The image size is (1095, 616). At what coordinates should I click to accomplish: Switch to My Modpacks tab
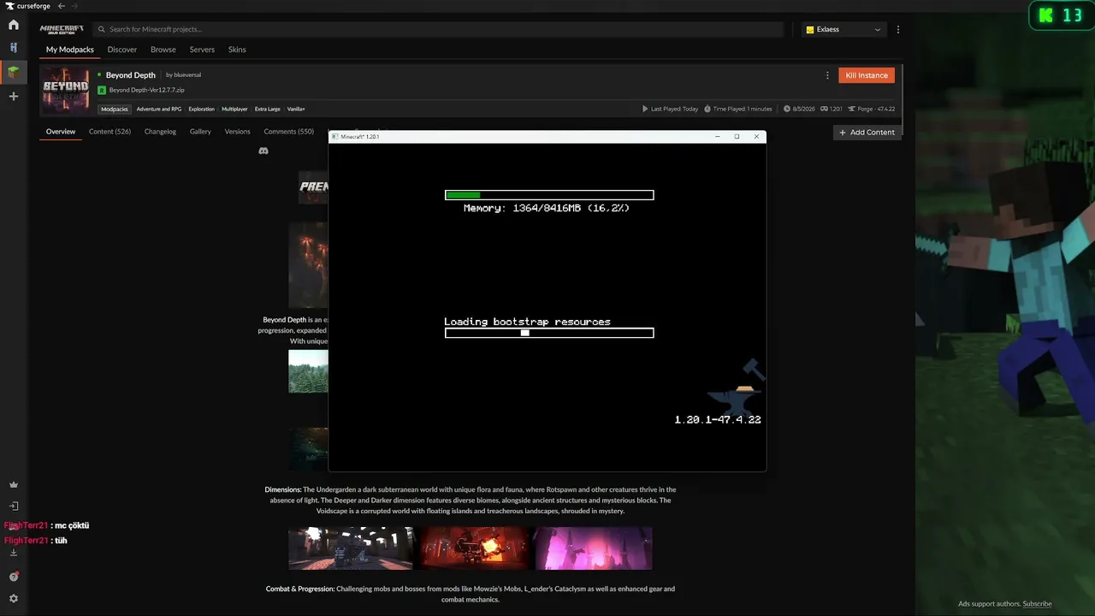70,50
